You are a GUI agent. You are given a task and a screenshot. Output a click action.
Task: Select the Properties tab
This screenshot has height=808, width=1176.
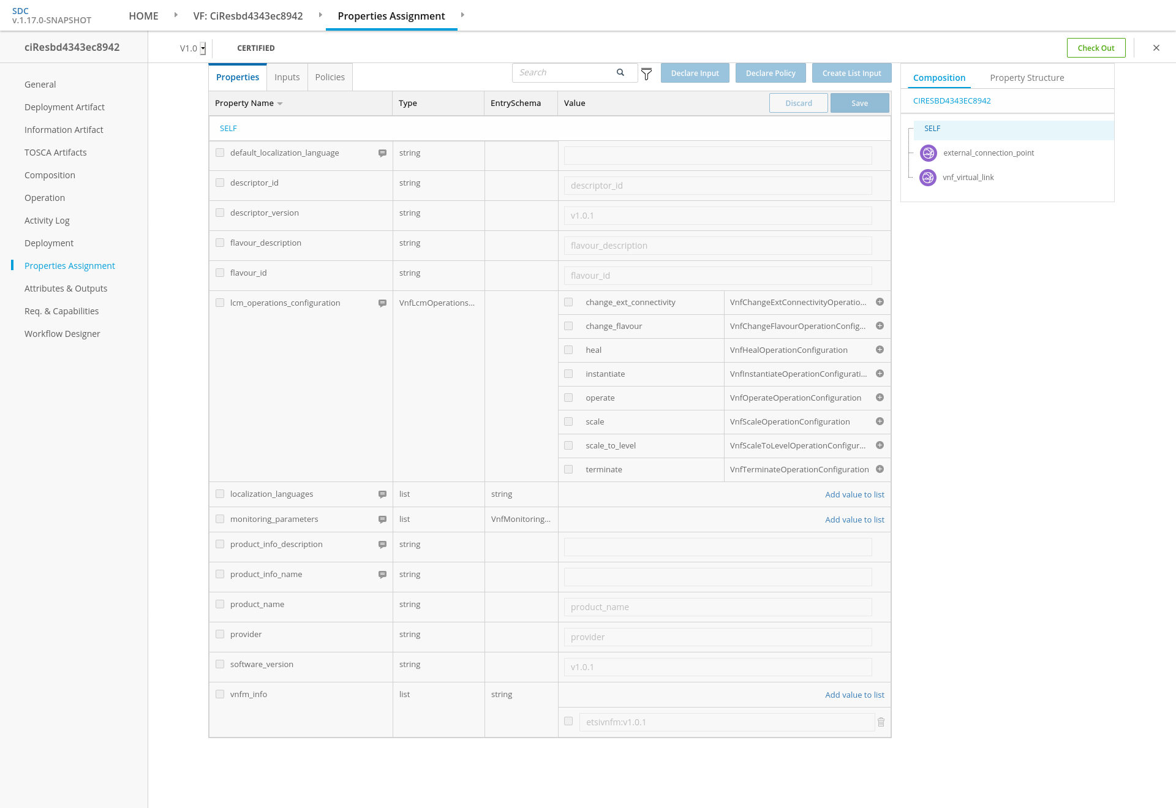[x=238, y=77]
